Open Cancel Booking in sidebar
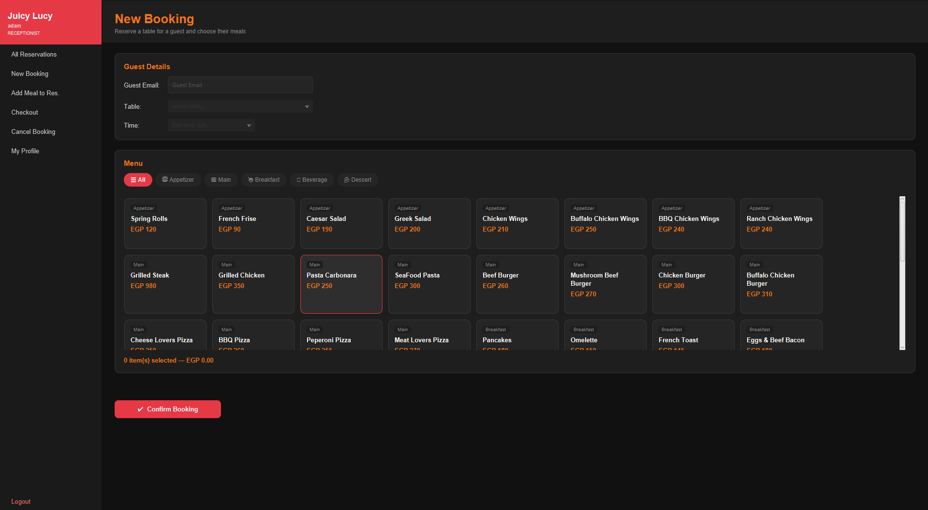Image resolution: width=928 pixels, height=510 pixels. pos(33,131)
